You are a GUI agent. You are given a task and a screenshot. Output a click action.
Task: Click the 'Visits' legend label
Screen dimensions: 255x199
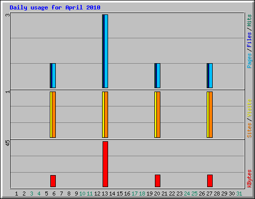click(x=249, y=108)
